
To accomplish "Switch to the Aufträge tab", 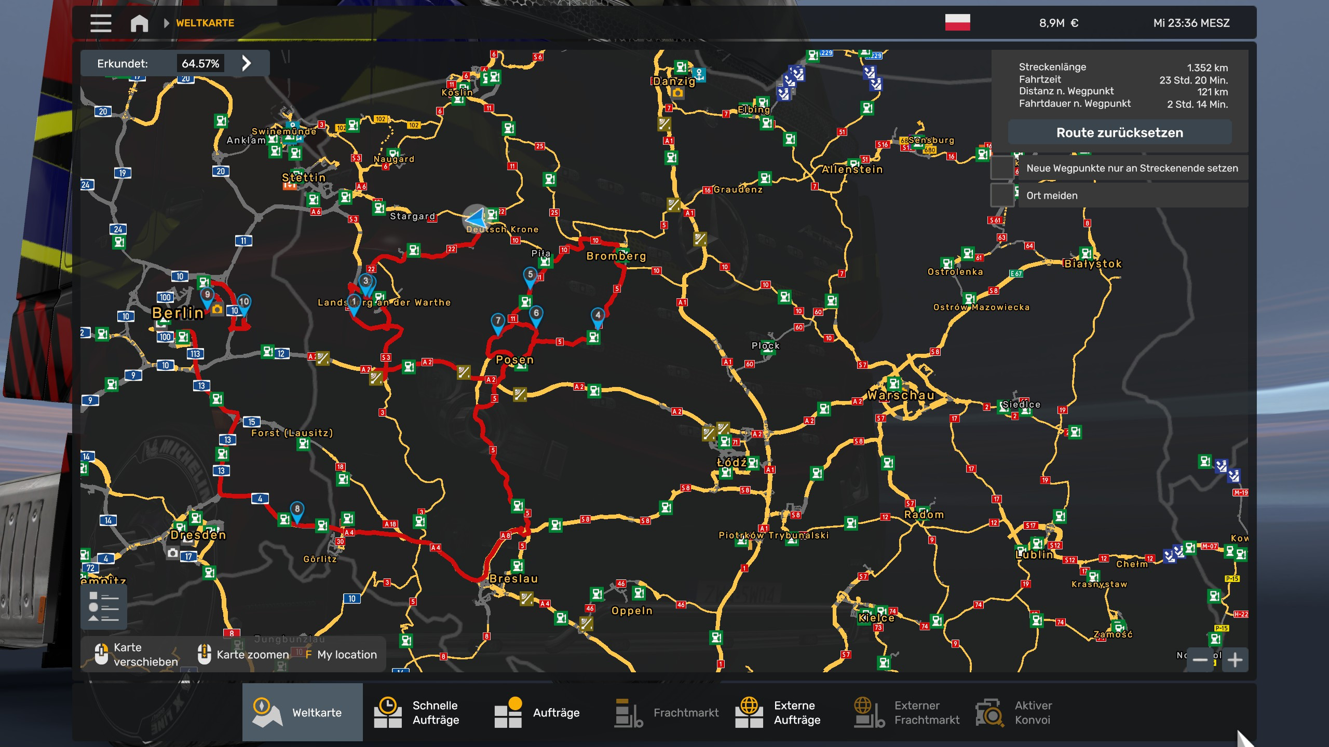I will [538, 712].
